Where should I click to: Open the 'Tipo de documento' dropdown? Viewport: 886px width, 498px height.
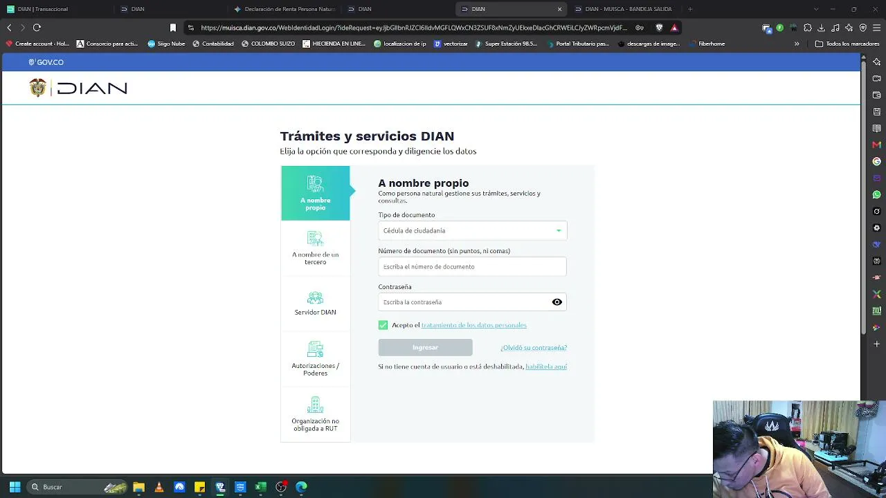472,230
